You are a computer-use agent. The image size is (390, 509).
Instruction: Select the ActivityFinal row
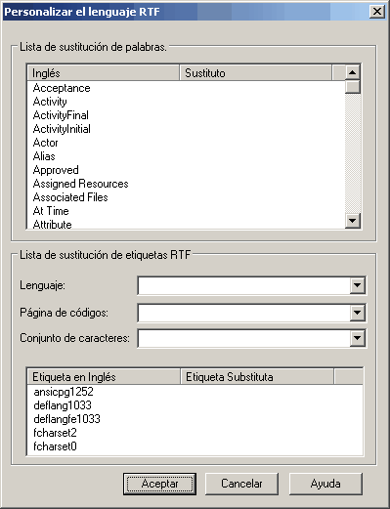[186, 115]
